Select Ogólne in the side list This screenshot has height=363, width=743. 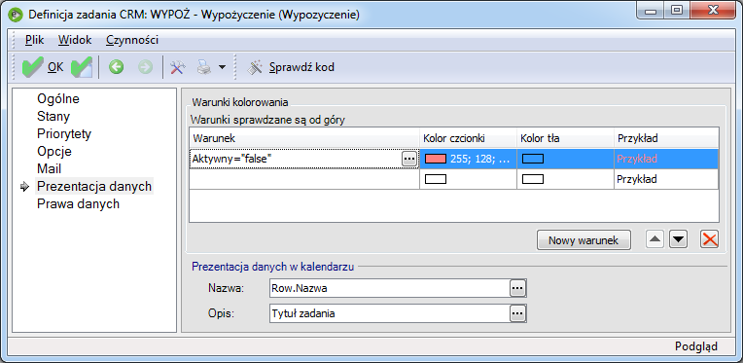tap(58, 99)
